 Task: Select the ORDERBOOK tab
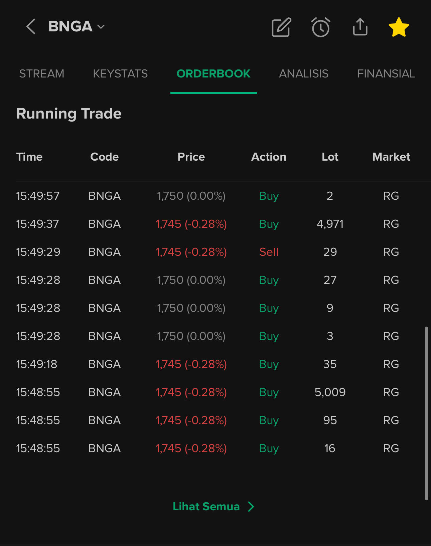click(x=213, y=73)
